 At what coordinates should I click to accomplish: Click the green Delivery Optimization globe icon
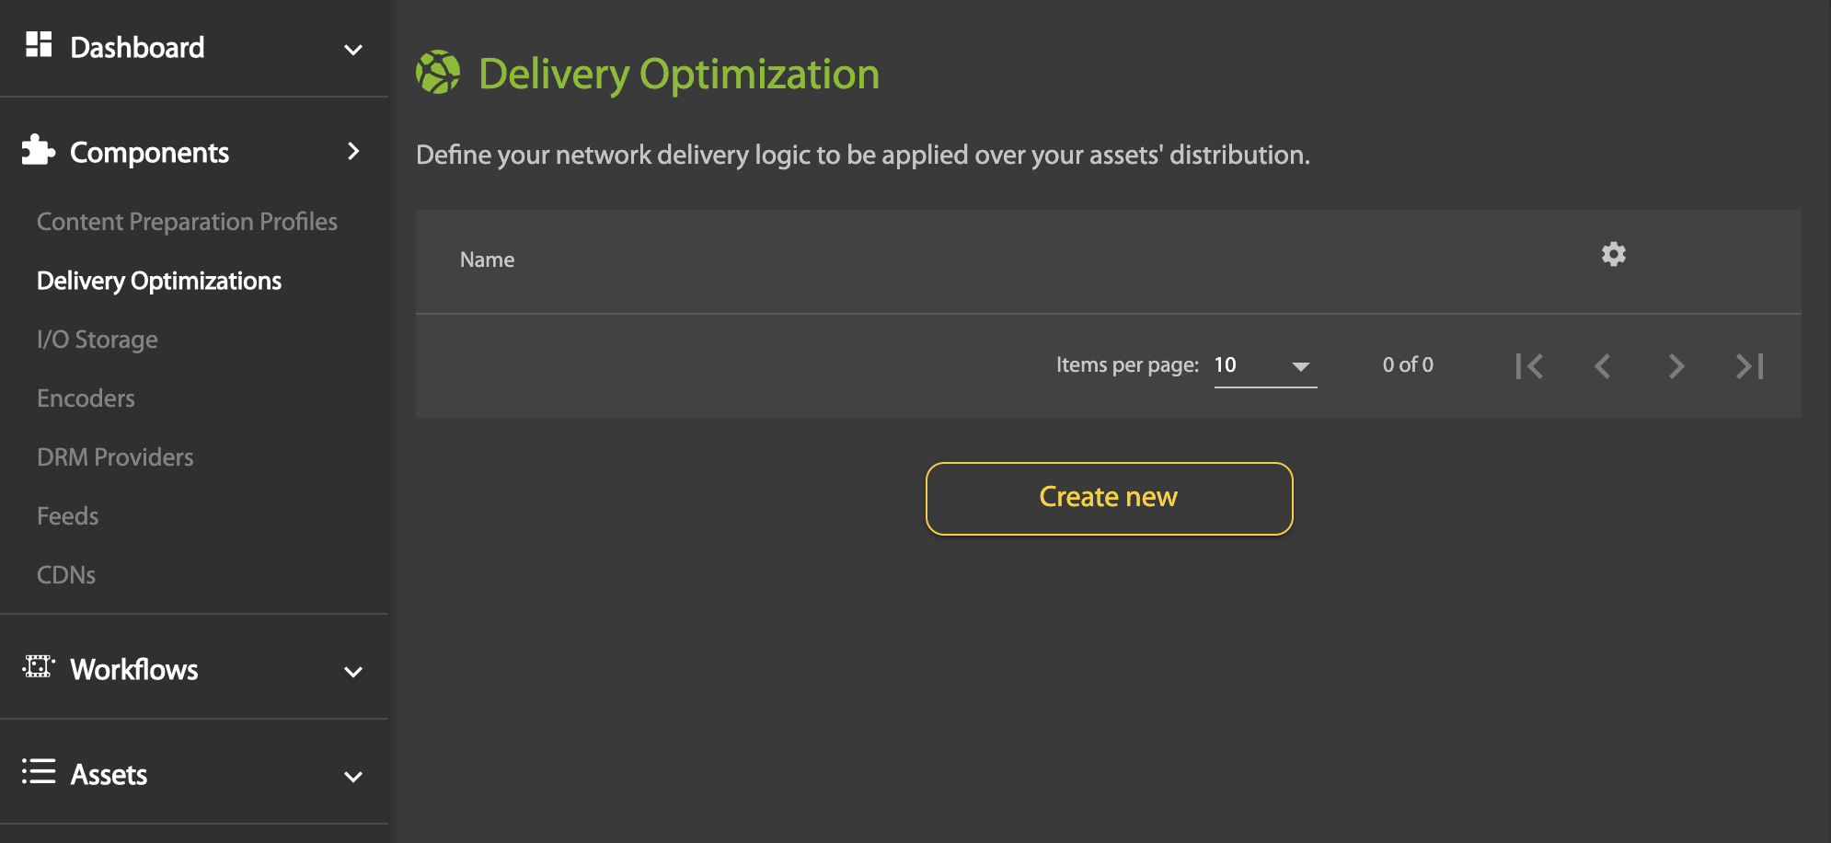tap(438, 73)
